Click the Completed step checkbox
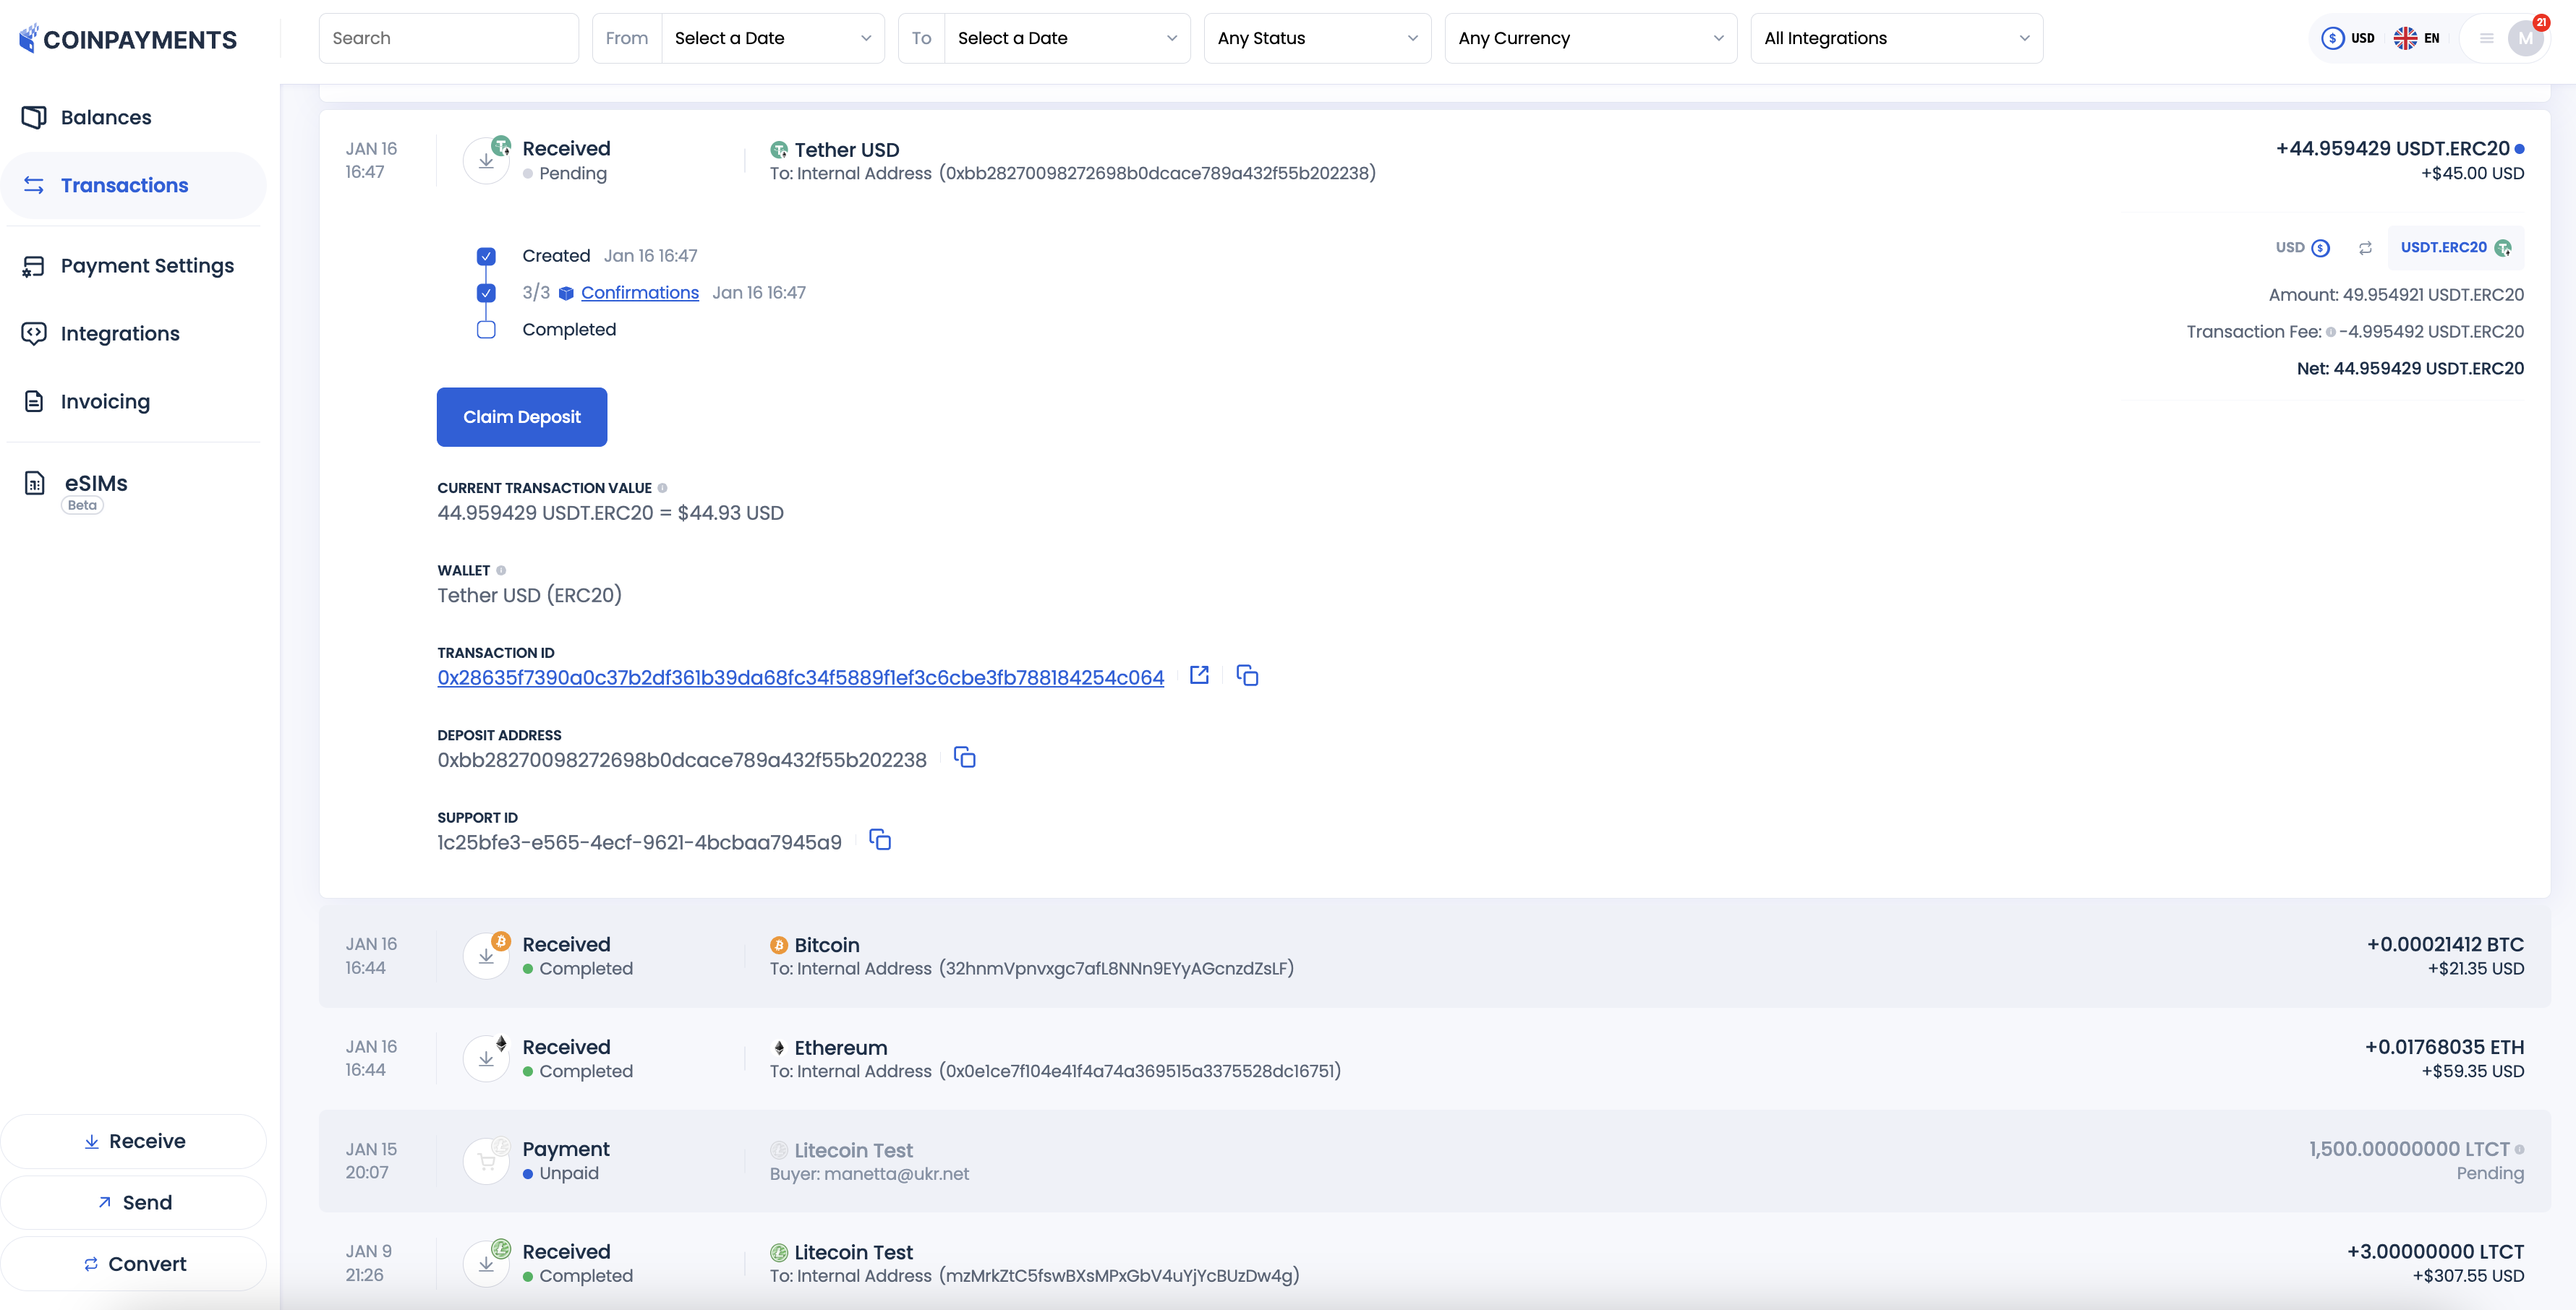2576x1310 pixels. [486, 330]
